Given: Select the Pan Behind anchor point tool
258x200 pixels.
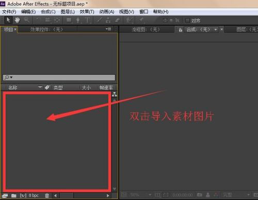Looking at the screenshot, I should click(x=57, y=20).
